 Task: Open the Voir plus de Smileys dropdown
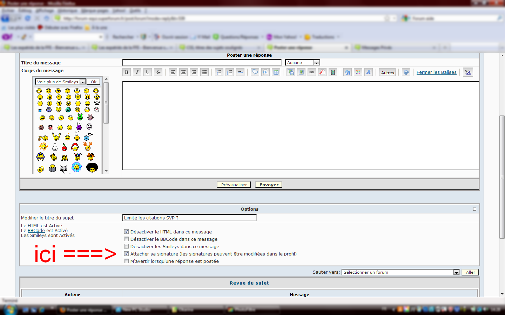tap(60, 82)
